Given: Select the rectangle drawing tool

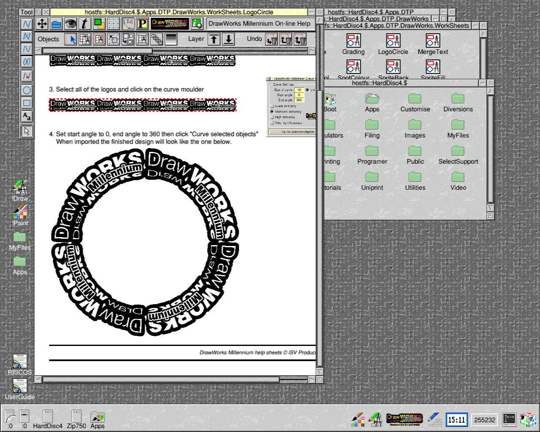Looking at the screenshot, I should [27, 103].
